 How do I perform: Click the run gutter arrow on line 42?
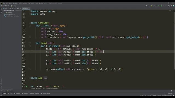pos(27,87)
